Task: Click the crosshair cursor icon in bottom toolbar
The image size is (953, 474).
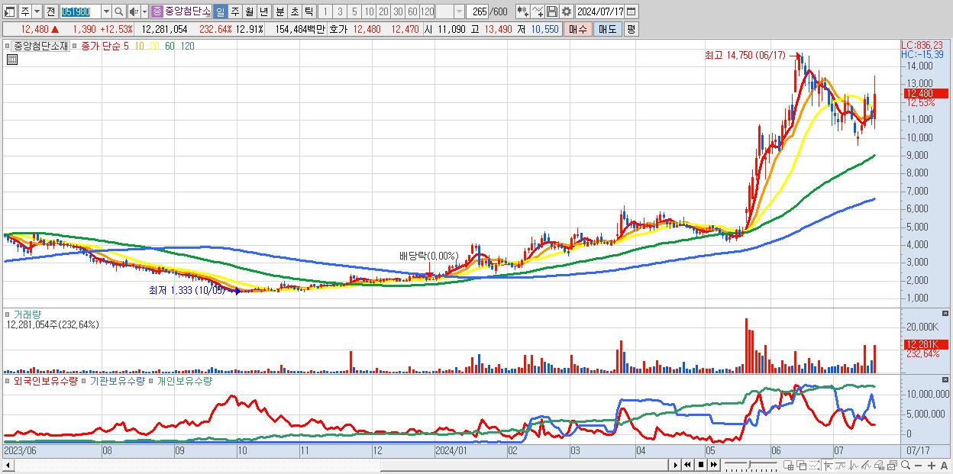Action: click(x=828, y=465)
